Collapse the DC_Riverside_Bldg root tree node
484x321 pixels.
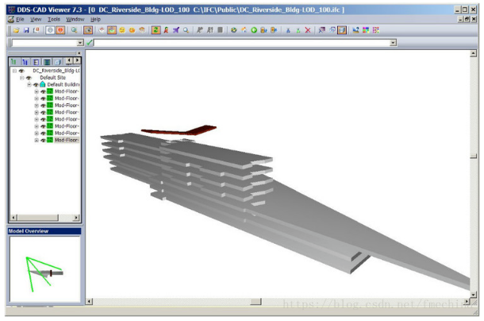[14, 71]
